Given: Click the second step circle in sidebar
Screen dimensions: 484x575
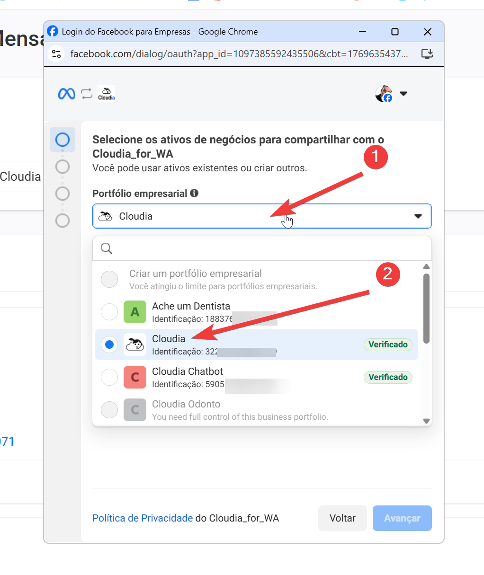Looking at the screenshot, I should 63,167.
